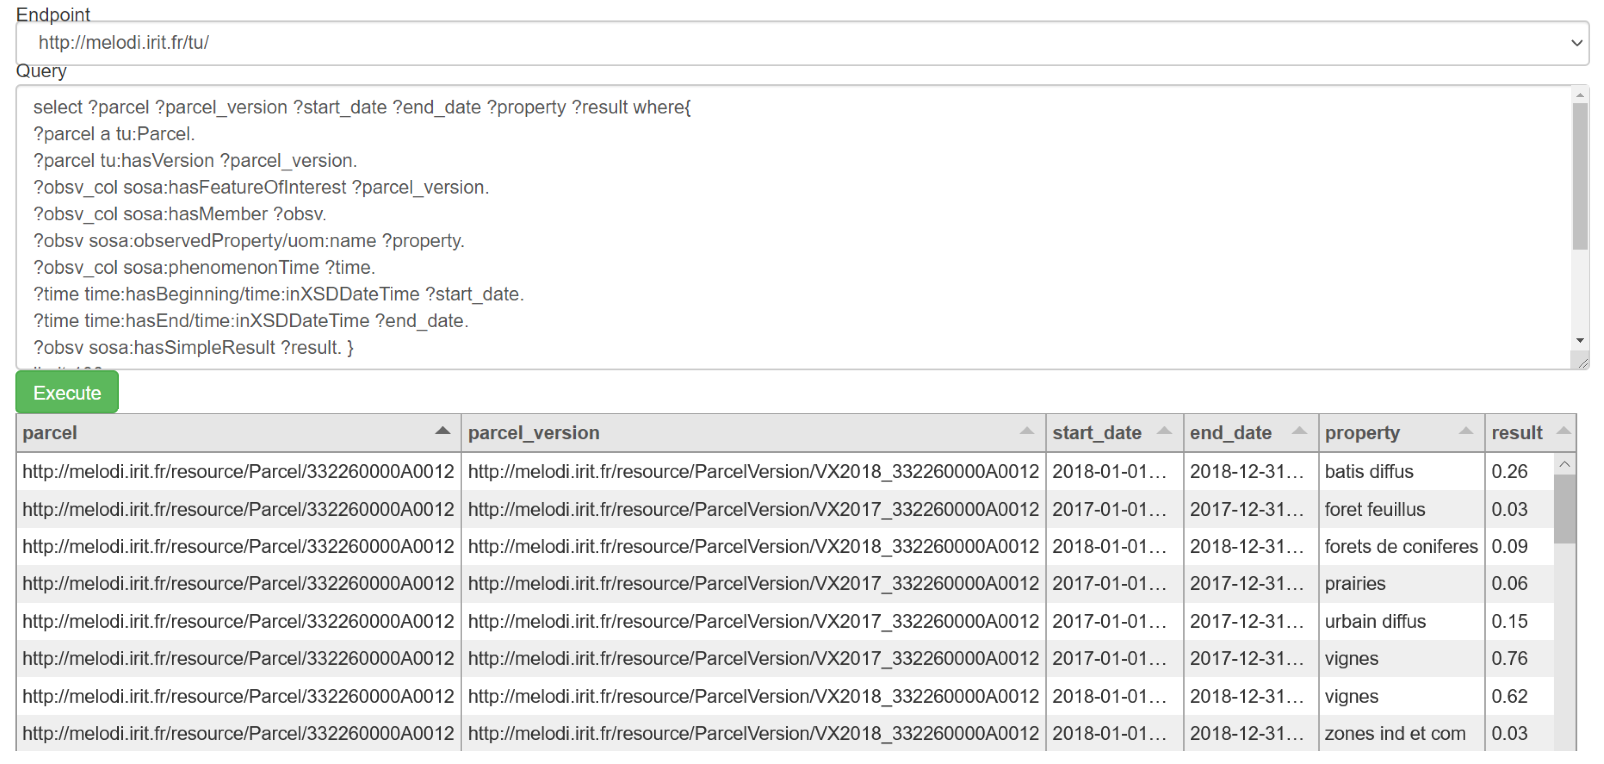The width and height of the screenshot is (1604, 764).
Task: Click results table scroll-up arrow
Action: pyautogui.click(x=1564, y=465)
